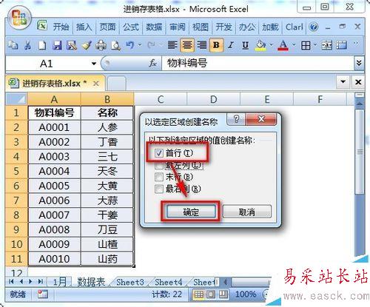
Task: Click the macro record icon in status bar
Action: (x=42, y=294)
